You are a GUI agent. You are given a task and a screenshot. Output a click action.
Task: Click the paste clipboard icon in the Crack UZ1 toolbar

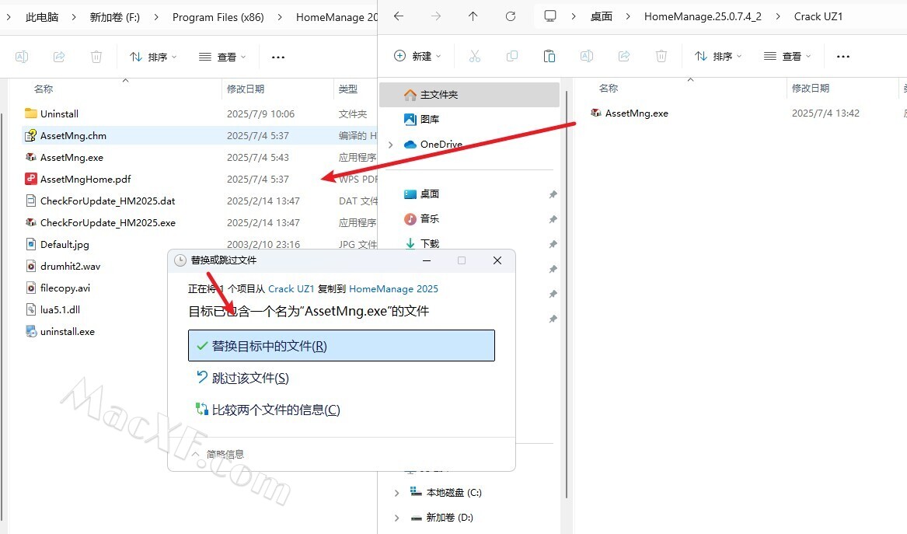(549, 56)
